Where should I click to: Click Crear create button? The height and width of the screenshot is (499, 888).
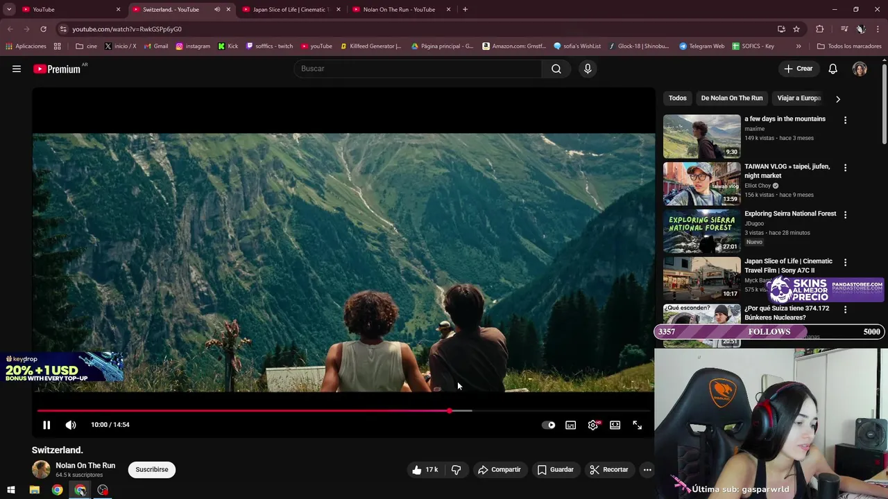[x=798, y=69]
